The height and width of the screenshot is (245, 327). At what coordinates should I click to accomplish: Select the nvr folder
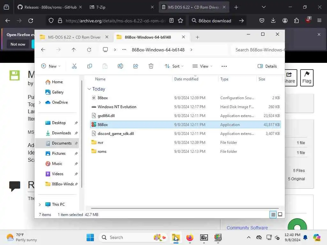(x=186, y=143)
